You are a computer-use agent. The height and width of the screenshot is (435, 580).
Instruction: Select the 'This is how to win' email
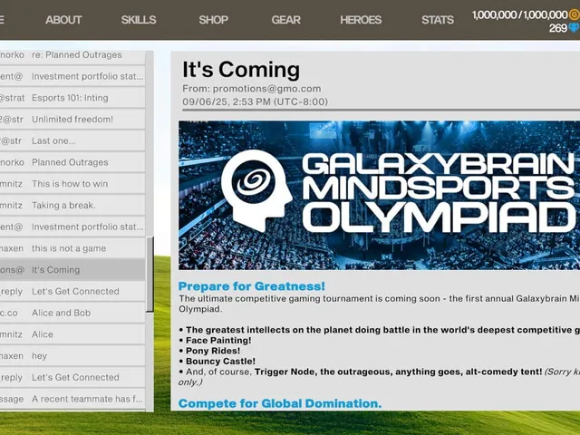72,184
